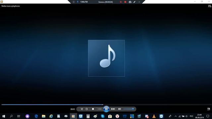
Task: Mute the player sound
Action: (120, 109)
